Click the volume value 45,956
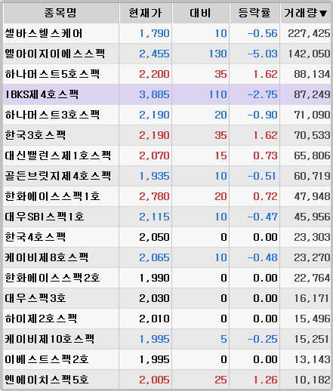Viewport: 333px width, 391px height. (x=312, y=217)
